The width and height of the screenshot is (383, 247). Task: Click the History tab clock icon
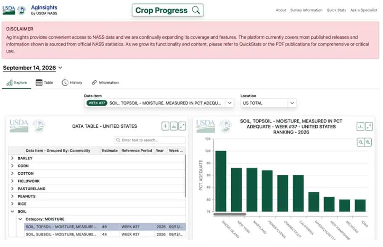[x=65, y=83]
